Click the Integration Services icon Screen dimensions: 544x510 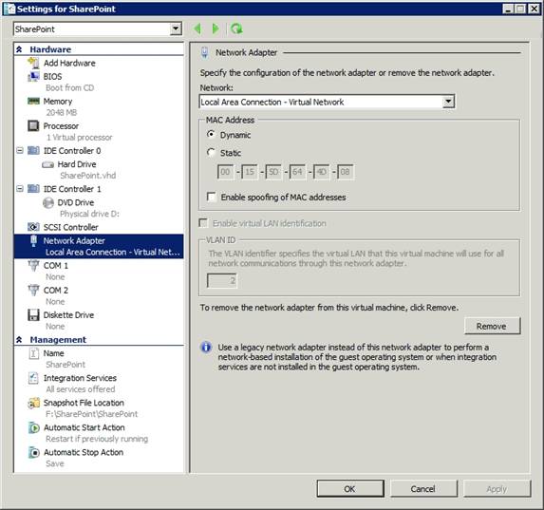[33, 378]
